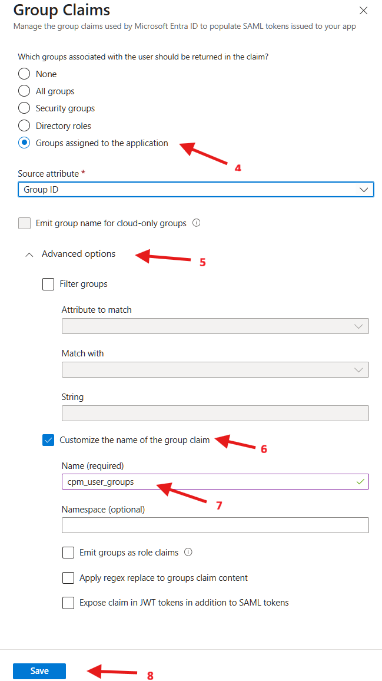Collapse the Advanced options chevron
The image size is (382, 681).
29,254
